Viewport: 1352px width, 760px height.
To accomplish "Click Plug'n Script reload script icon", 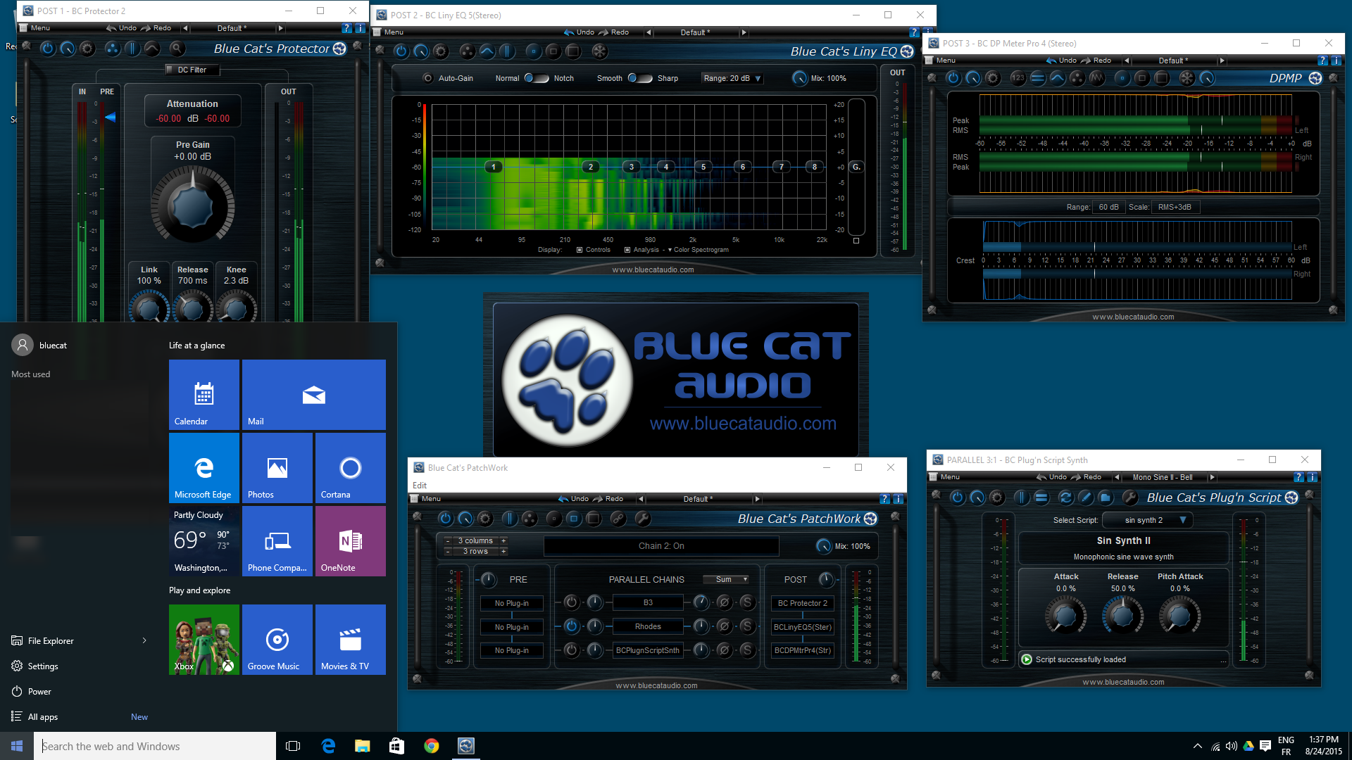I will [x=1065, y=498].
